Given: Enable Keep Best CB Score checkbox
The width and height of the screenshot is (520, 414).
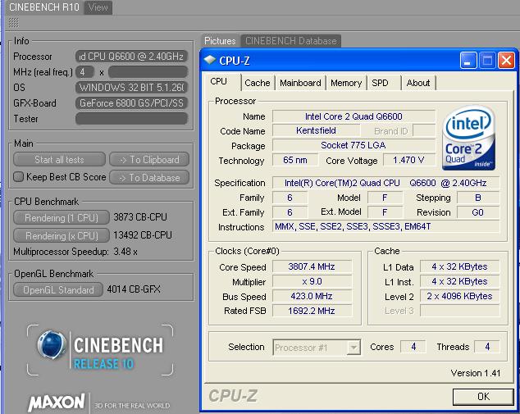Looking at the screenshot, I should [18, 177].
